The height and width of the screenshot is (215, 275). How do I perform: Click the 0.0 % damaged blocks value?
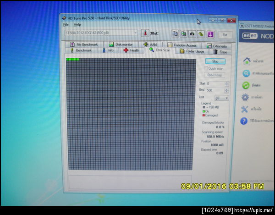220,127
